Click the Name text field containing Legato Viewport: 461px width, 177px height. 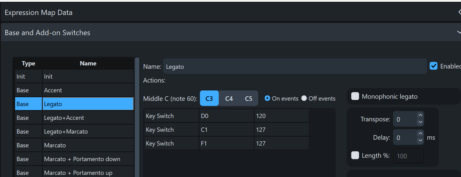pos(295,66)
